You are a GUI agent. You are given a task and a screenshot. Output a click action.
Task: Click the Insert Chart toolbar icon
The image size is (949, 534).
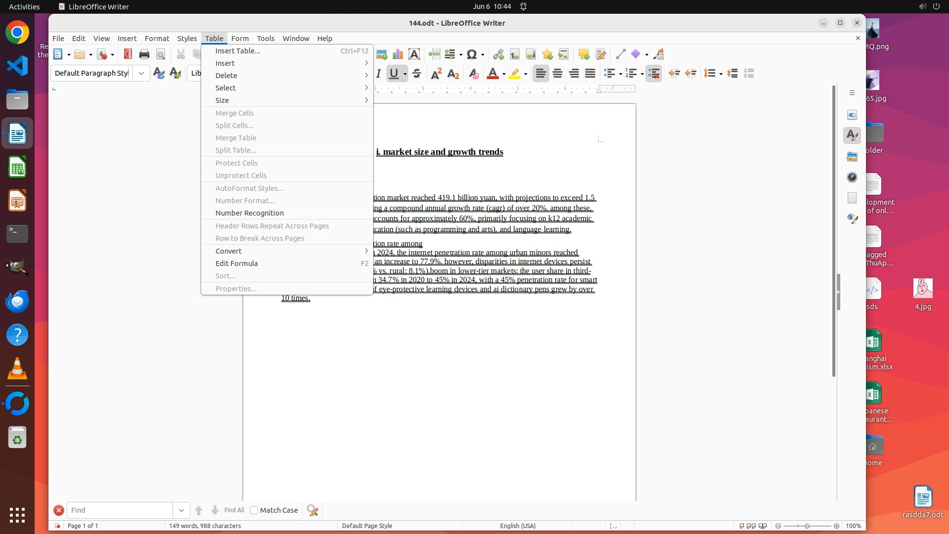pyautogui.click(x=398, y=54)
